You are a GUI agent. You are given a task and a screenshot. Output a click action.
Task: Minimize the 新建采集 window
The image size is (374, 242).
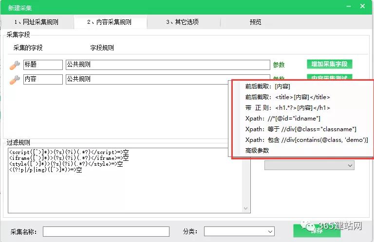349,6
